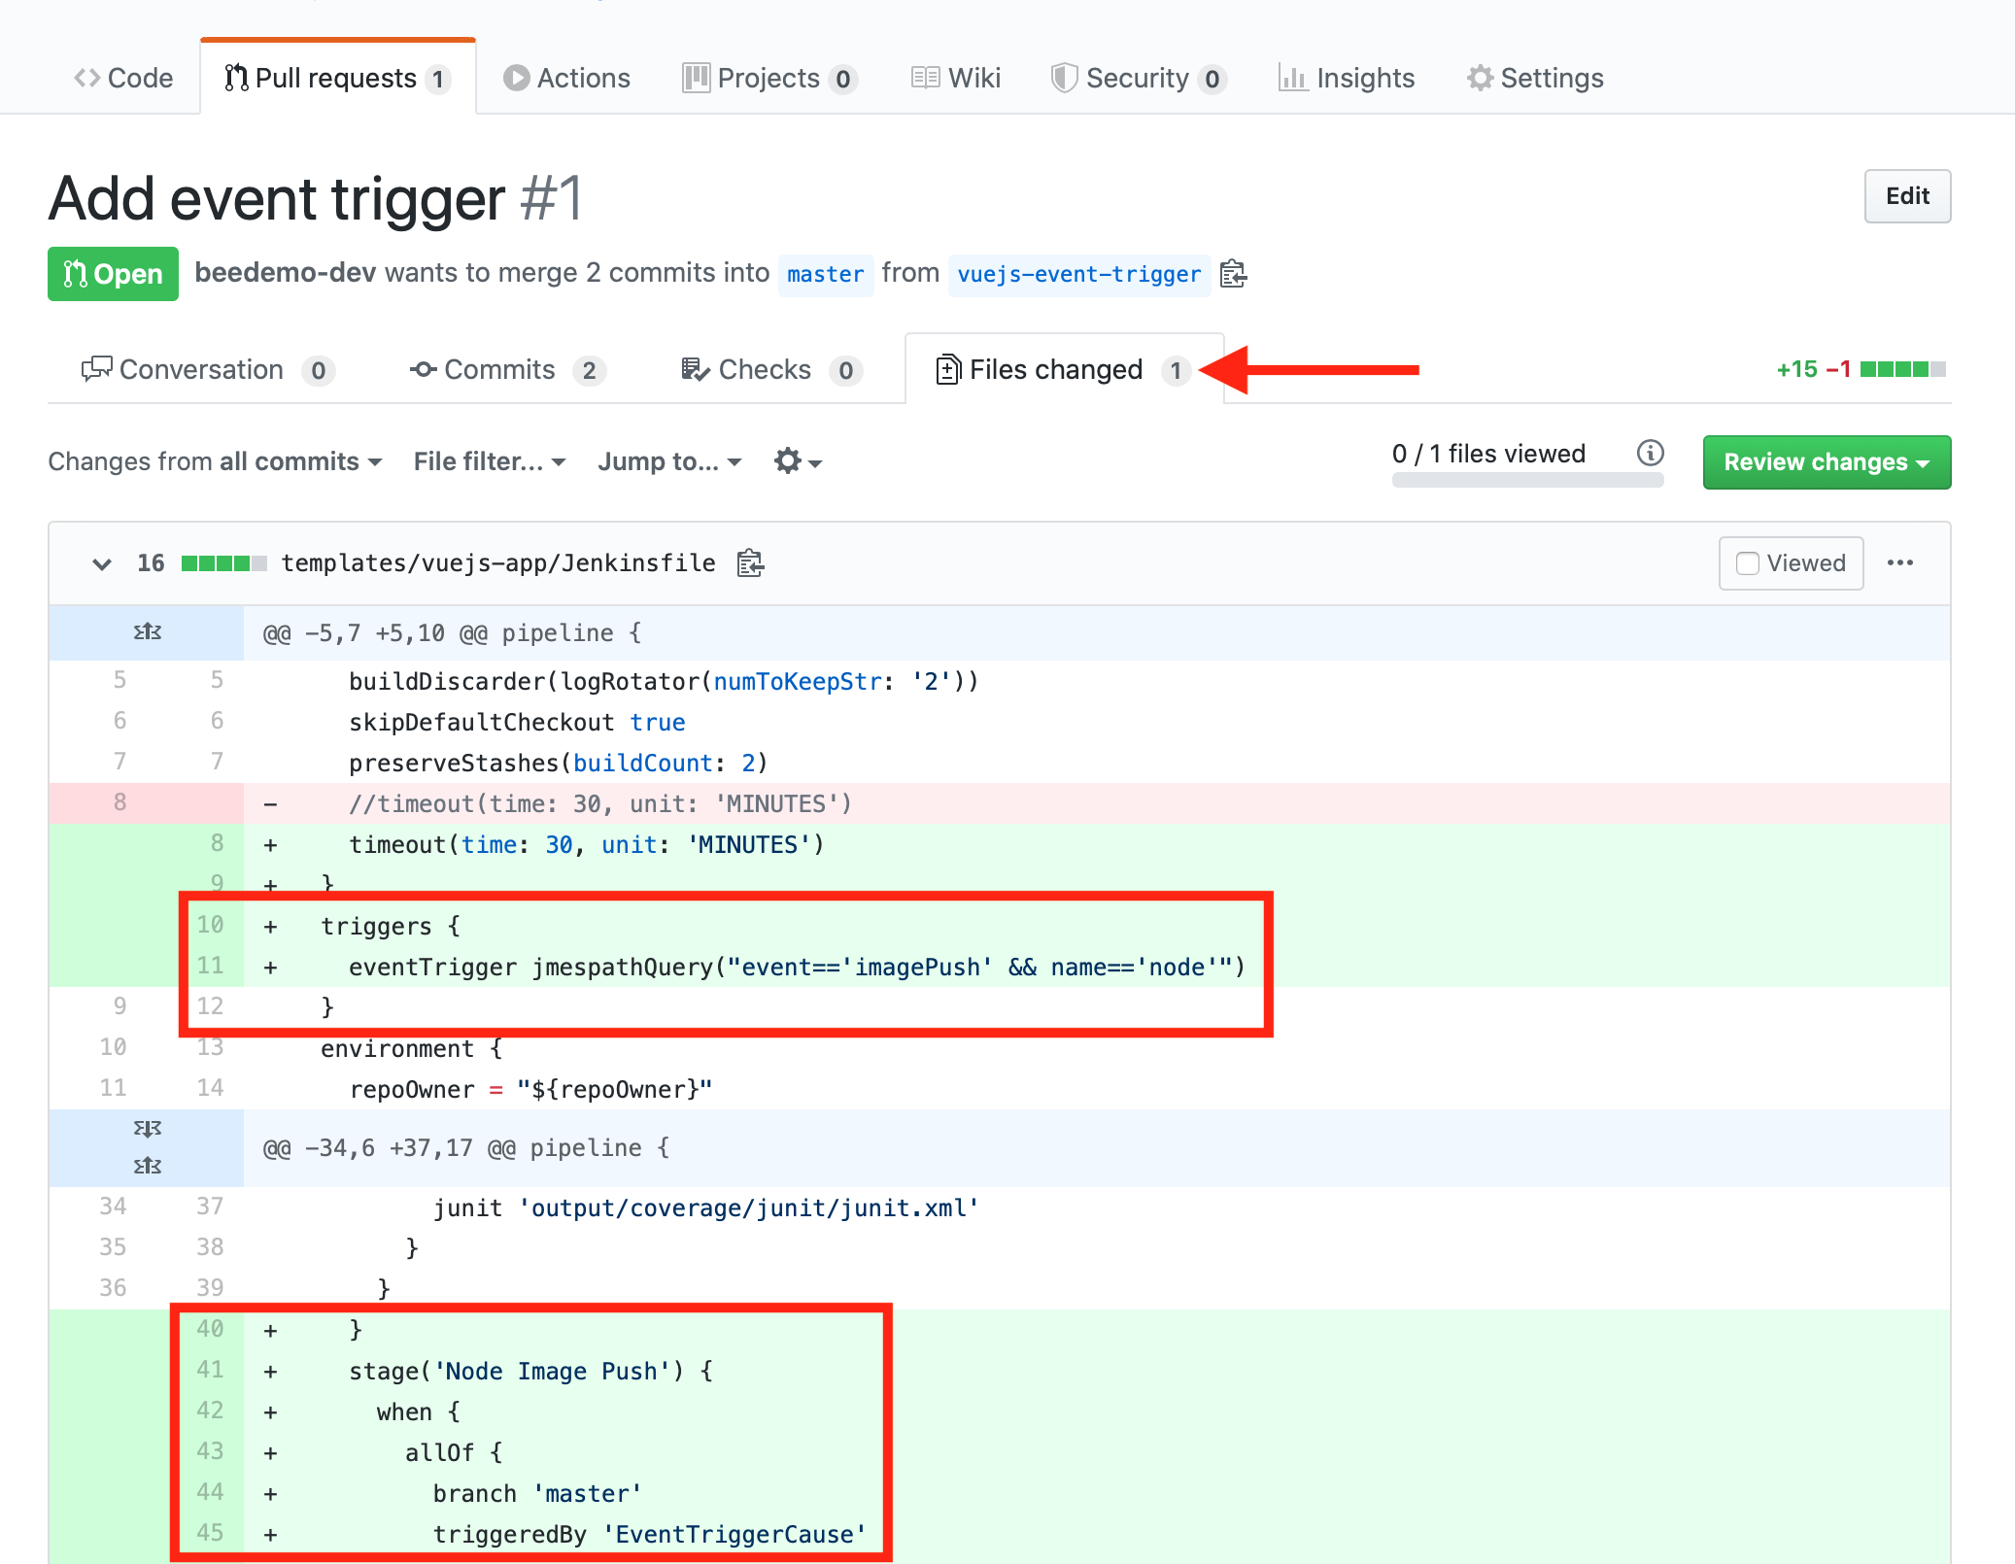Open Changes from all commits dropdown
The width and height of the screenshot is (2015, 1564).
[215, 461]
